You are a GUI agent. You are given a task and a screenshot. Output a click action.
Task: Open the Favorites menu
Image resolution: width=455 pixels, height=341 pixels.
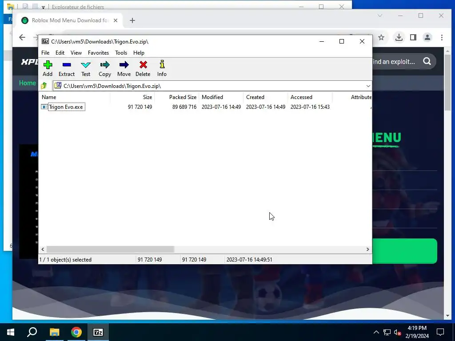(98, 53)
